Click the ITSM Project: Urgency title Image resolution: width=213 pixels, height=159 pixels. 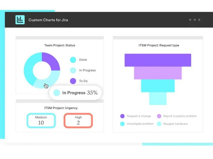pos(61,108)
